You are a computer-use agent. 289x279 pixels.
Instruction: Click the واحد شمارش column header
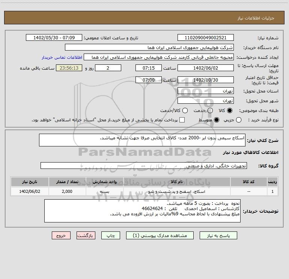(x=104, y=182)
